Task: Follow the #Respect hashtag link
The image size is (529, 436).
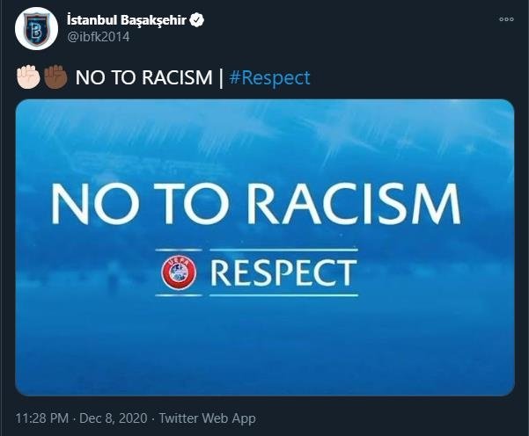Action: coord(269,78)
